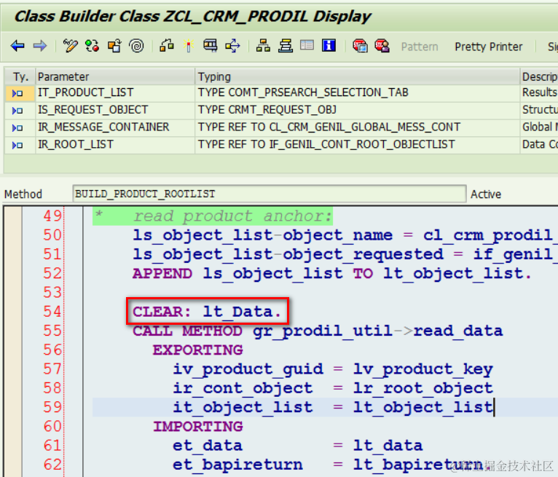Image resolution: width=558 pixels, height=477 pixels.
Task: Click line number 59 in the gutter
Action: click(x=52, y=407)
